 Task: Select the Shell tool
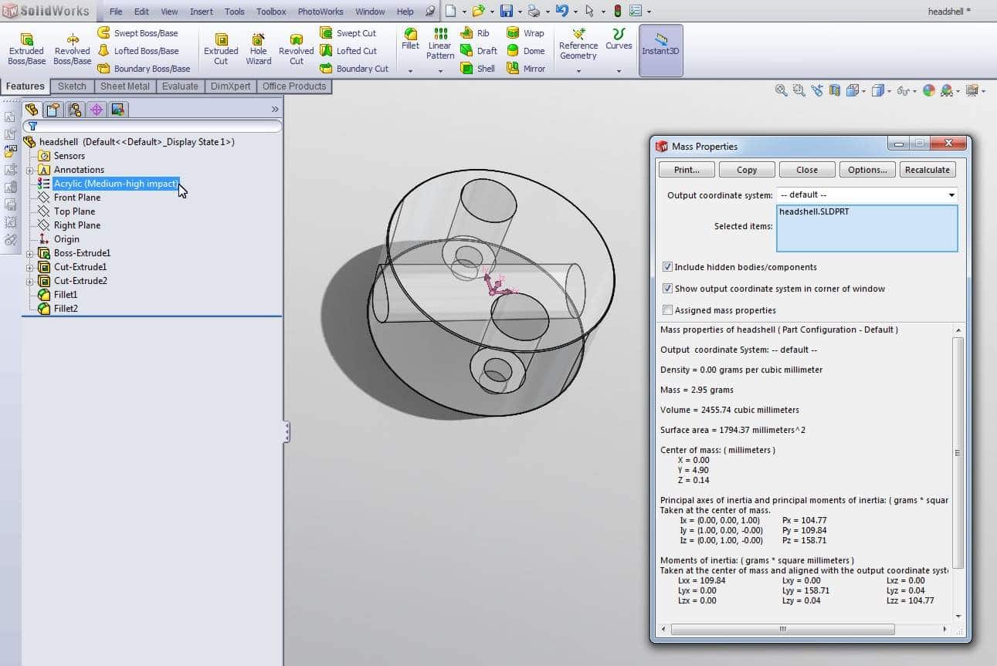(477, 69)
